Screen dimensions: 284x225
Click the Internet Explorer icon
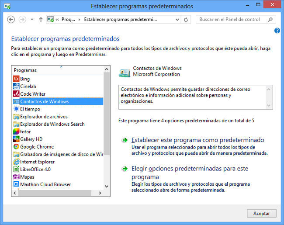[x=16, y=162]
